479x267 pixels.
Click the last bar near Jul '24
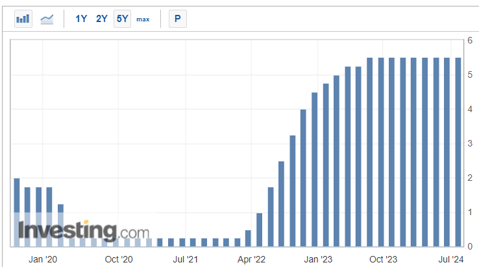[x=458, y=152]
